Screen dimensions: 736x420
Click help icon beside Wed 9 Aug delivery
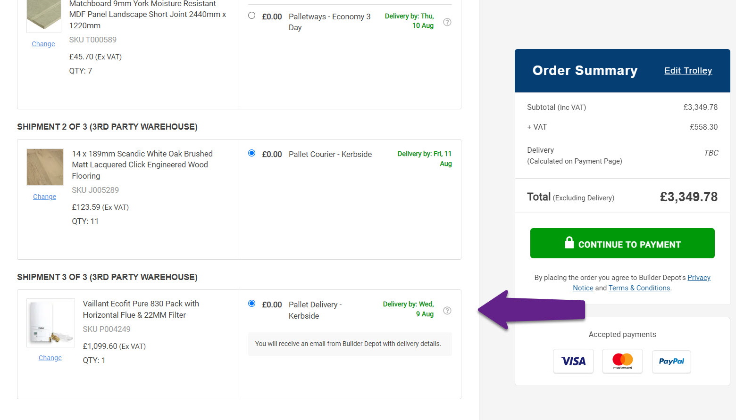(447, 311)
